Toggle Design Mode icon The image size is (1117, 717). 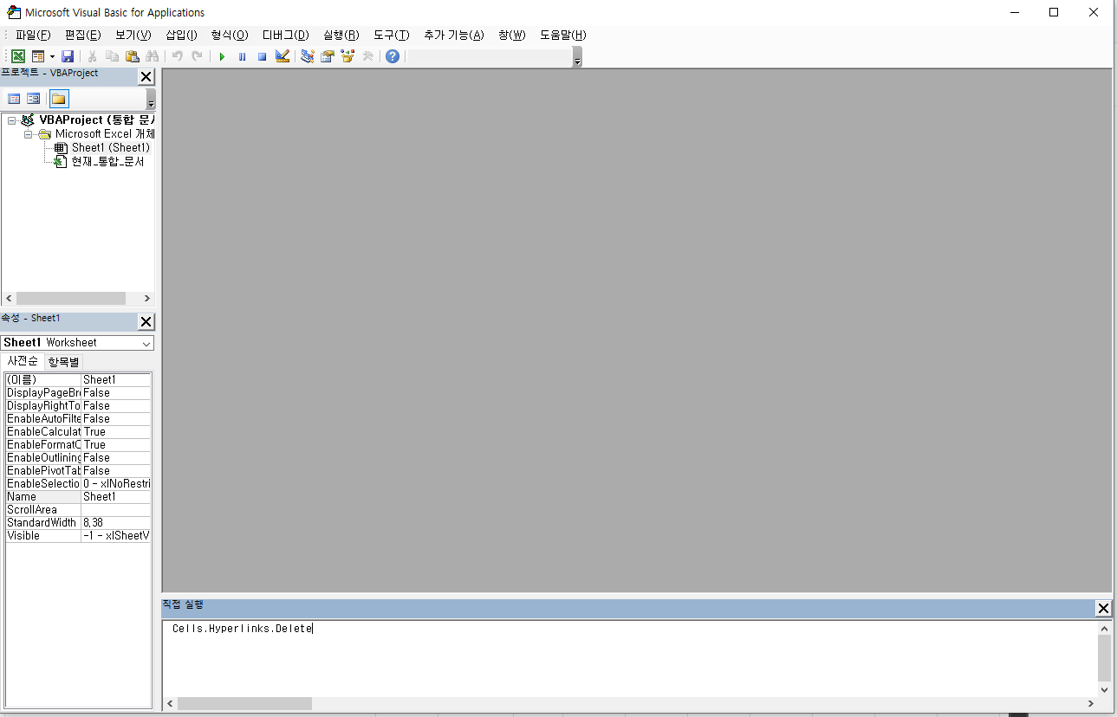click(x=282, y=56)
